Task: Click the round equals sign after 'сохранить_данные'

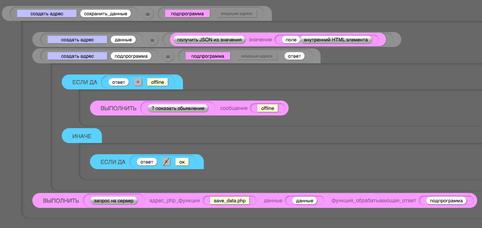Action: click(148, 14)
